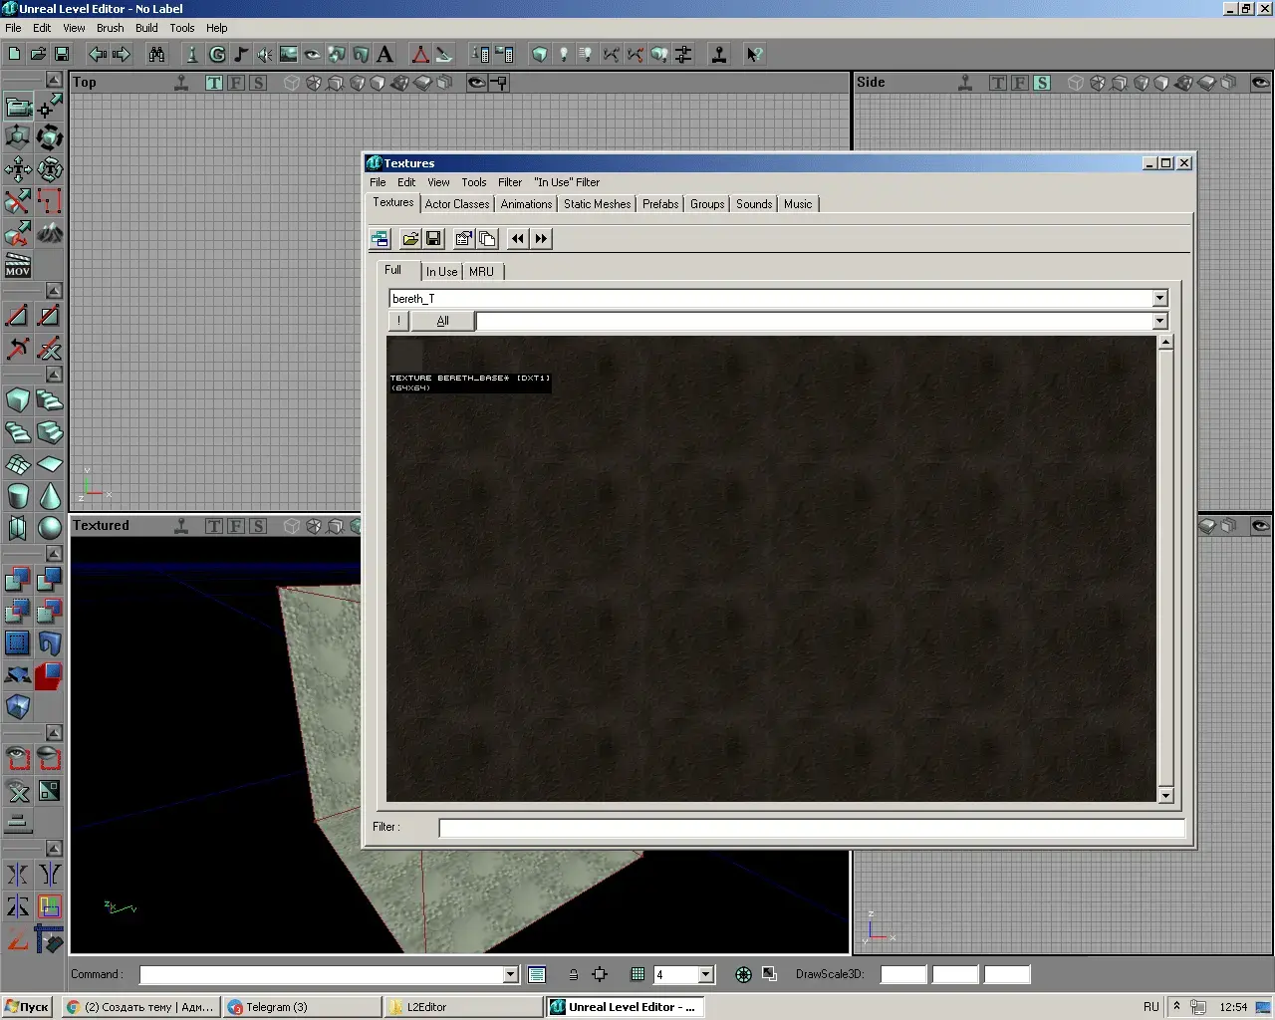
Task: Click the Intersect brush icon
Action: [18, 612]
